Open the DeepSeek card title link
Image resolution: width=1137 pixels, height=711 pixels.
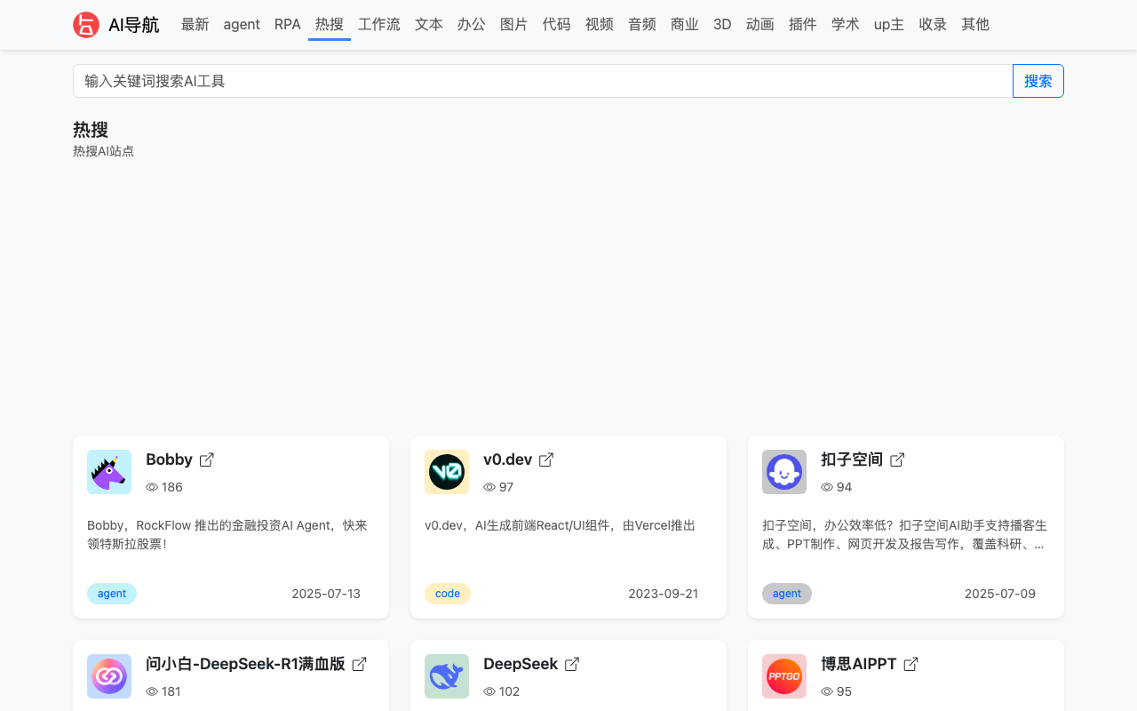click(521, 664)
